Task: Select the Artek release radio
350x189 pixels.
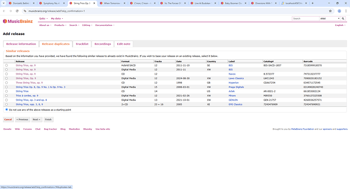Action: pos(7,91)
